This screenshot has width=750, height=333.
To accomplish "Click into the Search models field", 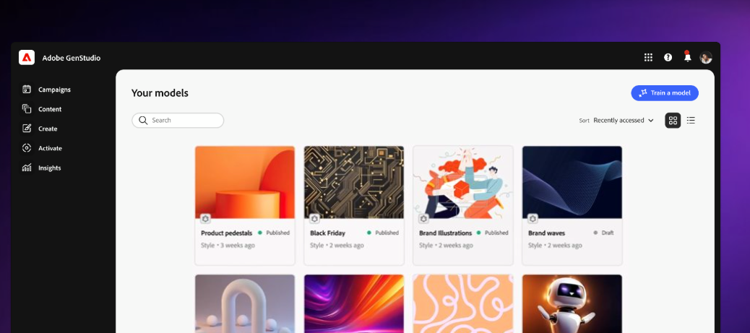I will point(178,121).
